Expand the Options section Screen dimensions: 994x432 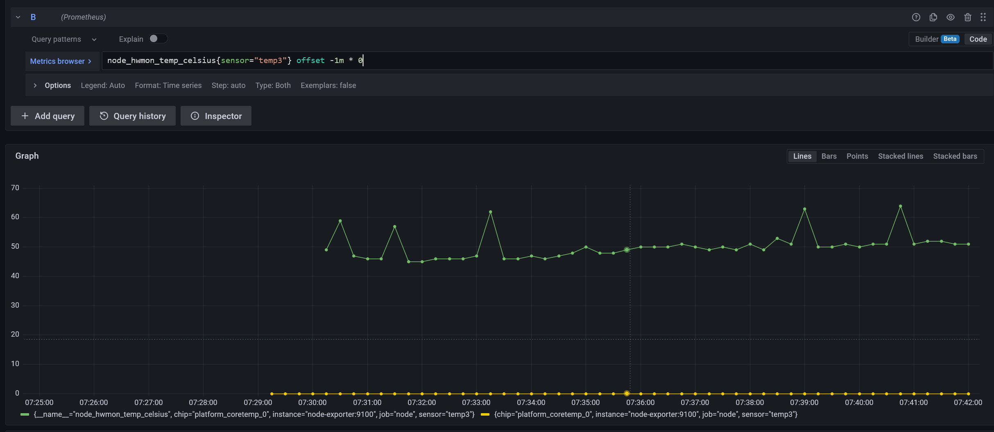coord(52,85)
